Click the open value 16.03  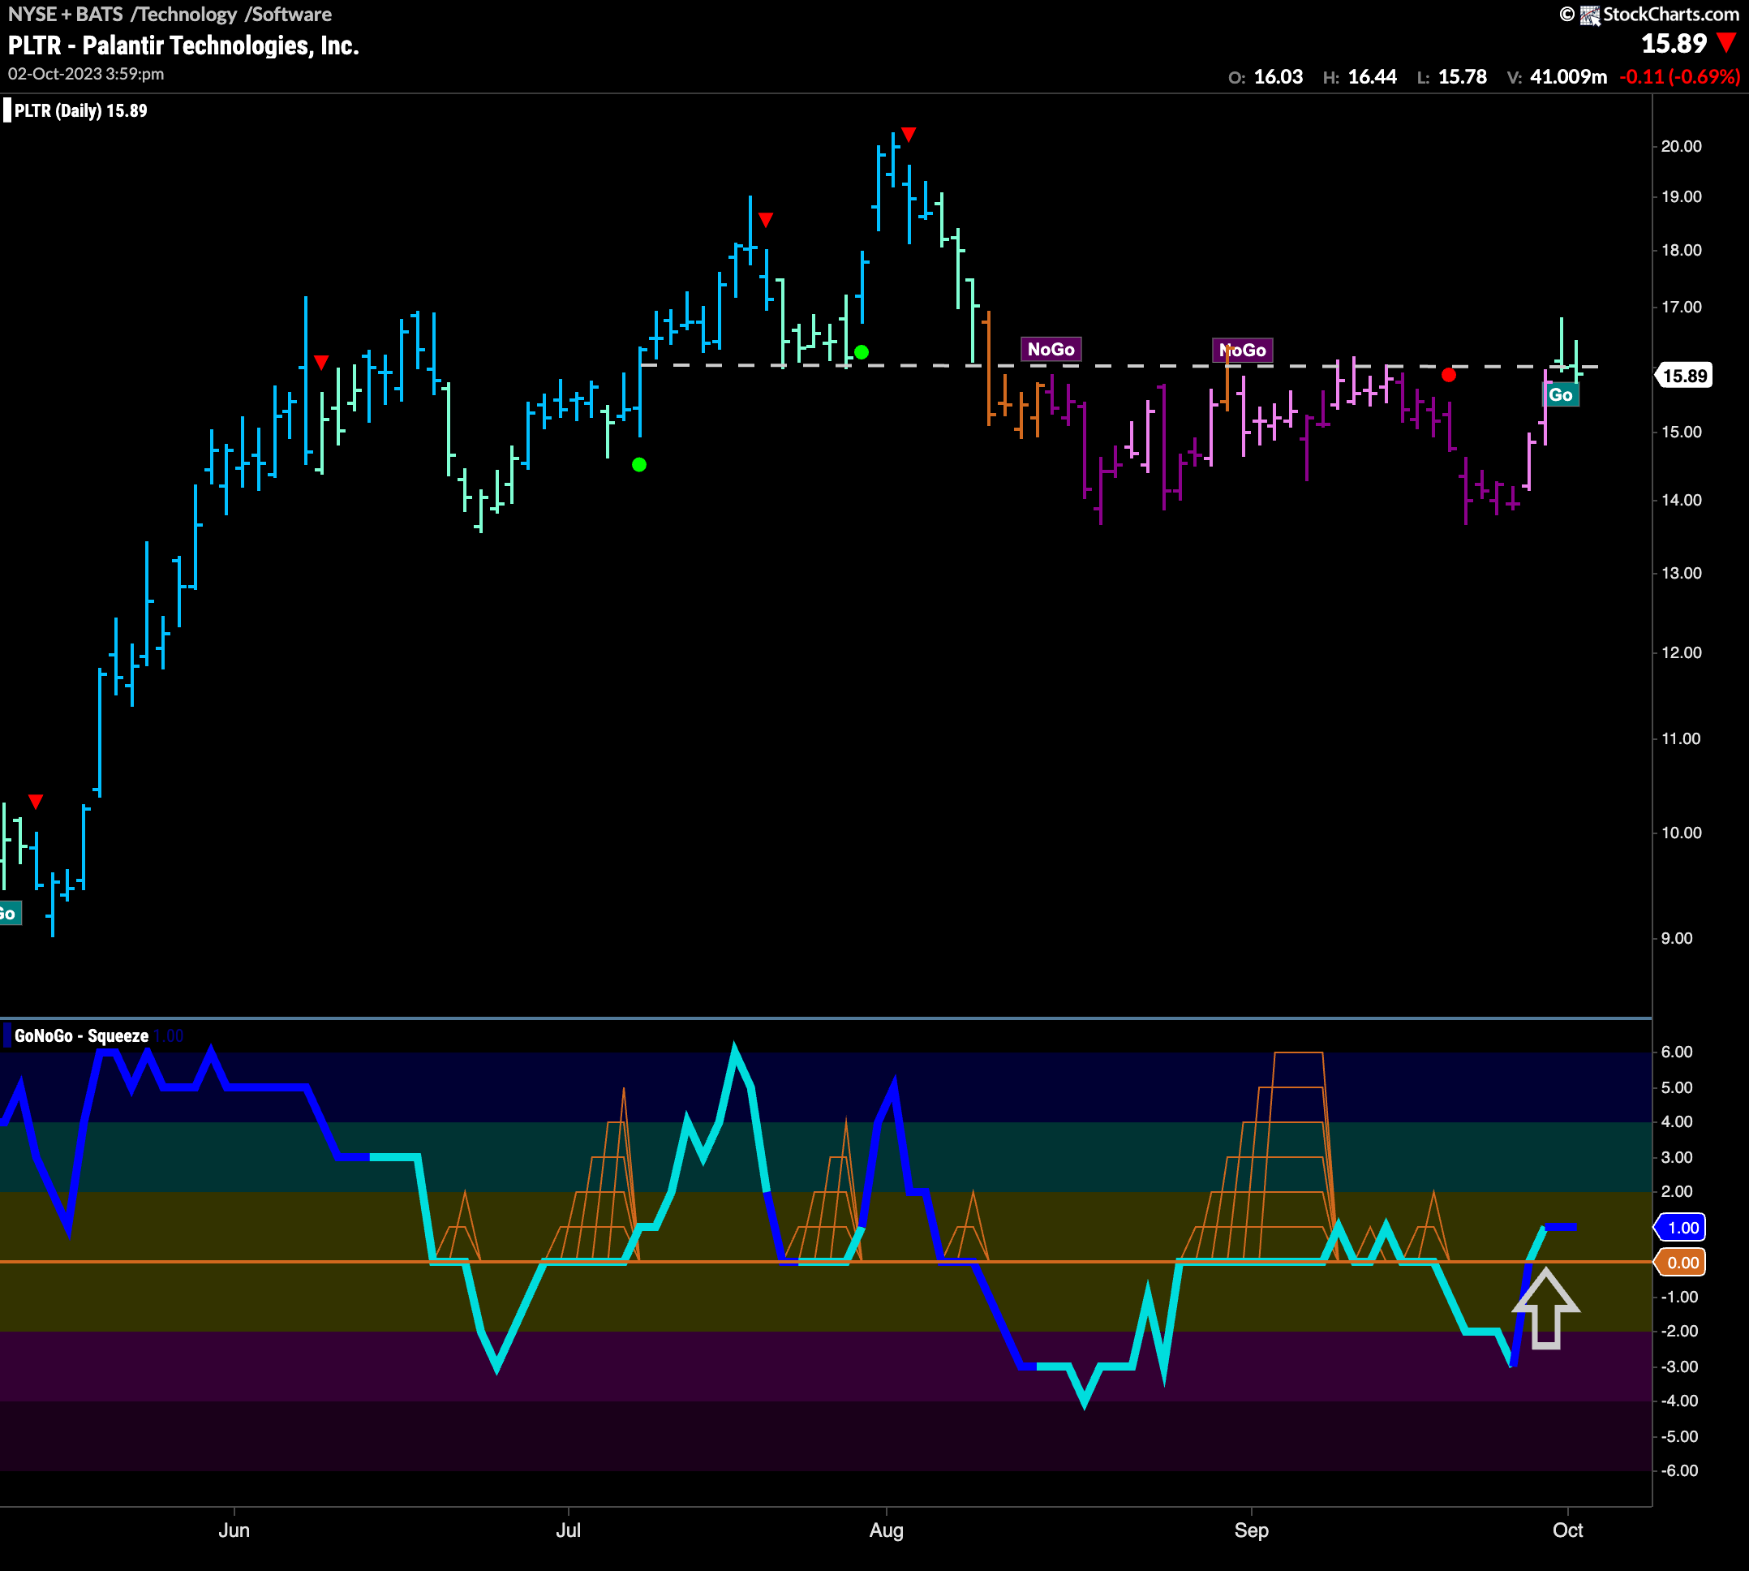pos(1278,77)
